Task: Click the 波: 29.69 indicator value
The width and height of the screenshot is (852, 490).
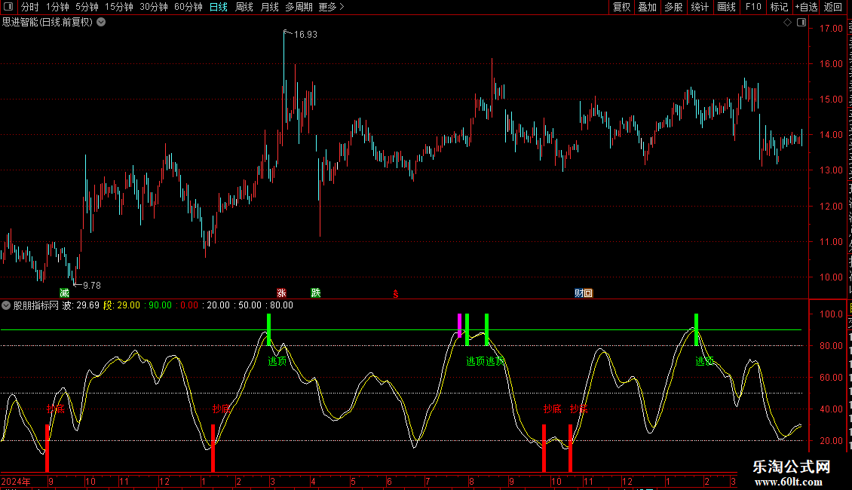Action: [81, 305]
